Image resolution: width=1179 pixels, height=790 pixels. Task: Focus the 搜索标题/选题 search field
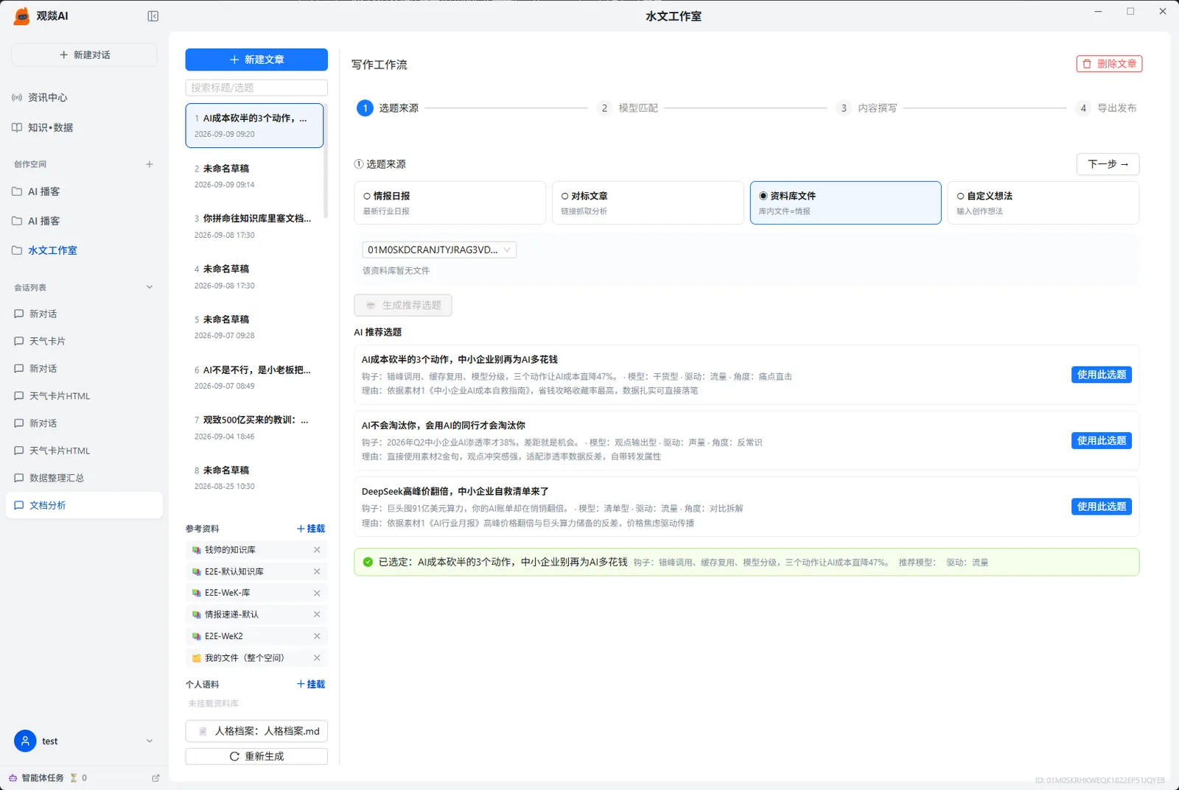(x=256, y=88)
